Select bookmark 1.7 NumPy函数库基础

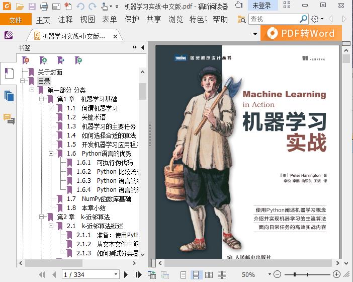pyautogui.click(x=99, y=199)
